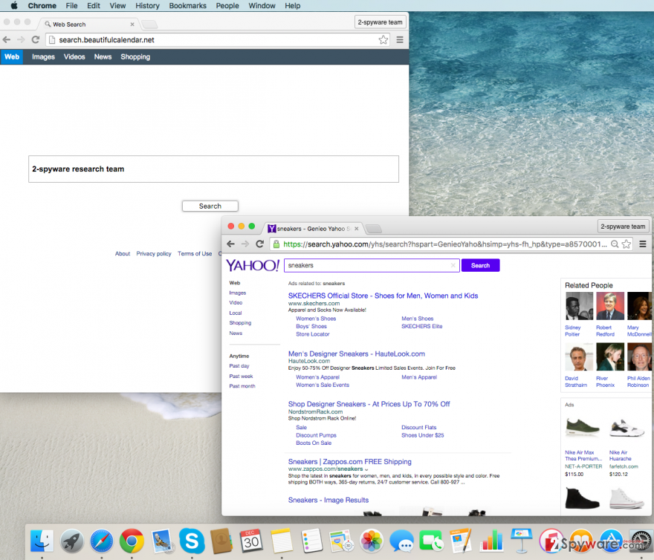Open Finder from the dock
654x560 pixels.
[x=42, y=541]
